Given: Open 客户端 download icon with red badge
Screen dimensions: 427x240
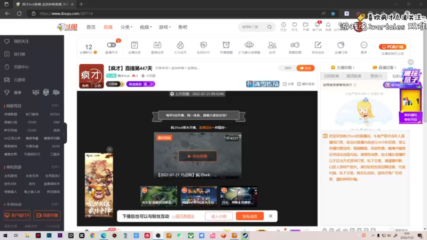Looking at the screenshot, I should [x=317, y=25].
